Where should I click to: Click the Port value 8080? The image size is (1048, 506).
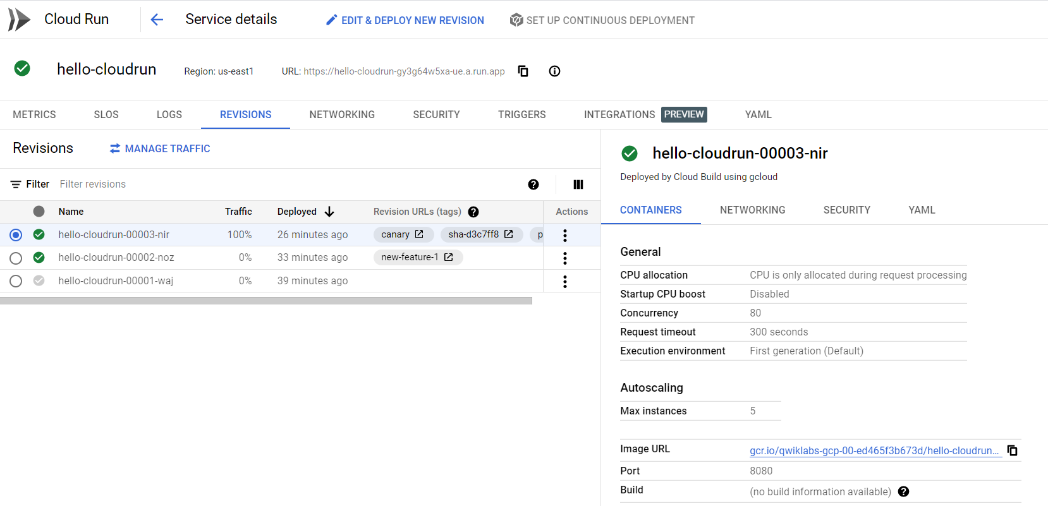[x=761, y=471]
